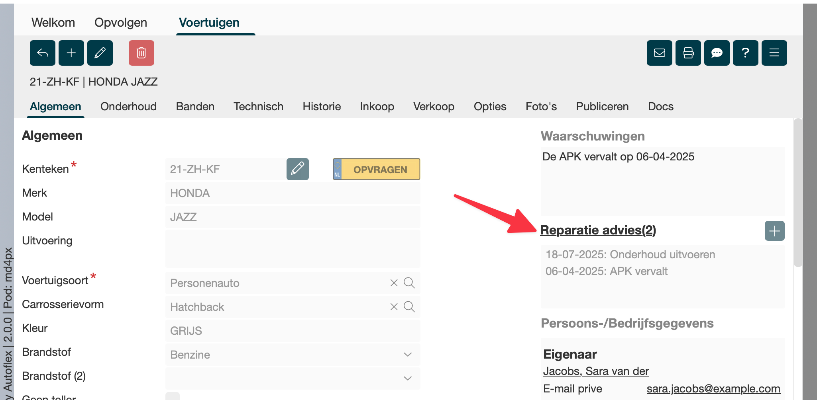Open help with question mark button
The height and width of the screenshot is (400, 817).
point(746,53)
